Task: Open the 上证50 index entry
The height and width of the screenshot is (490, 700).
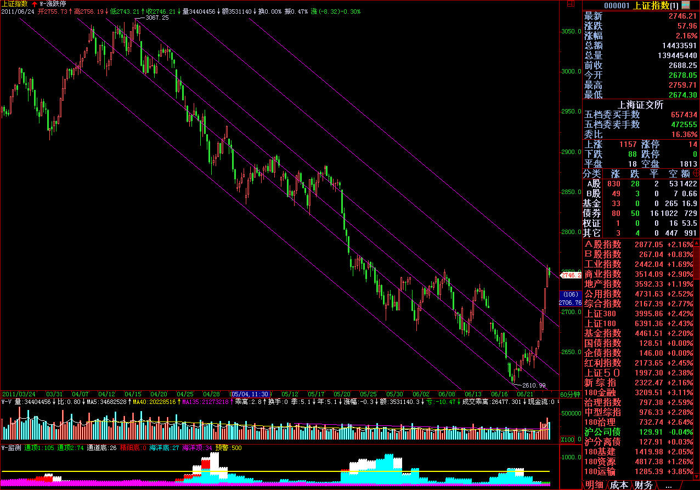Action: 602,372
